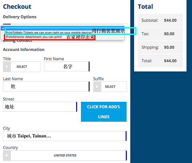Click the Title field's up-down arrows icon

[x=7, y=67]
